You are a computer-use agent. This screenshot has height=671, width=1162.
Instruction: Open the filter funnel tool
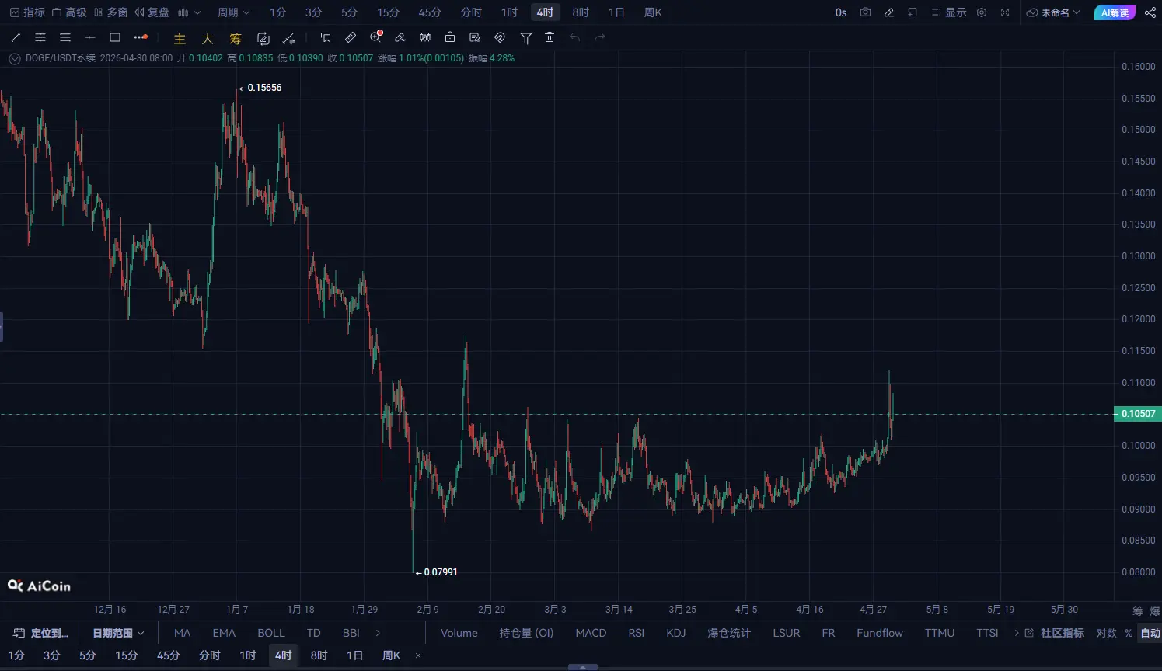525,37
